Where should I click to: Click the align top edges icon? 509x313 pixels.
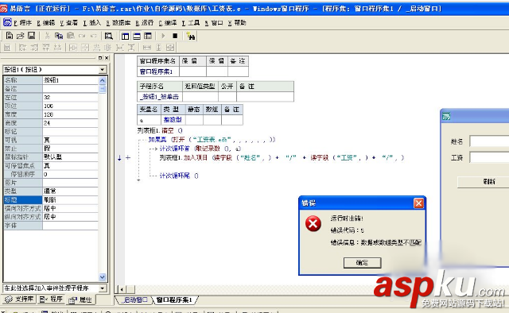click(46, 48)
